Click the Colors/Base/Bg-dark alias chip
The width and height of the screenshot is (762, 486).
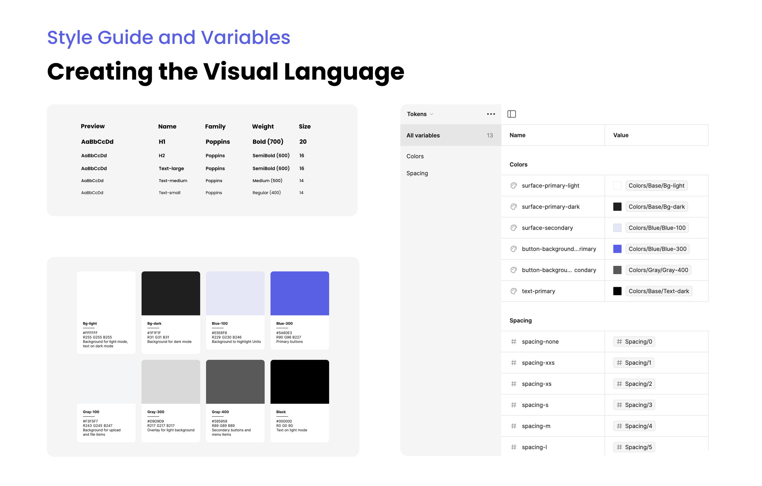tap(656, 207)
